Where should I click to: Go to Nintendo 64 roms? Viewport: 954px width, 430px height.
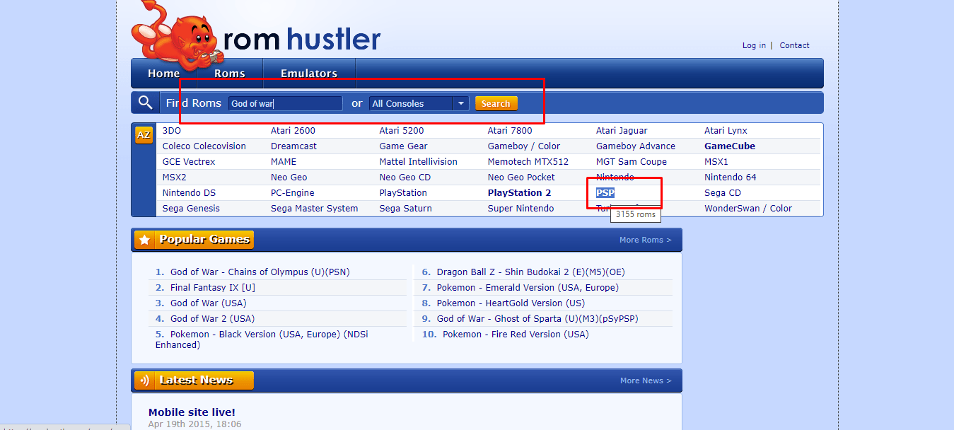(x=731, y=178)
